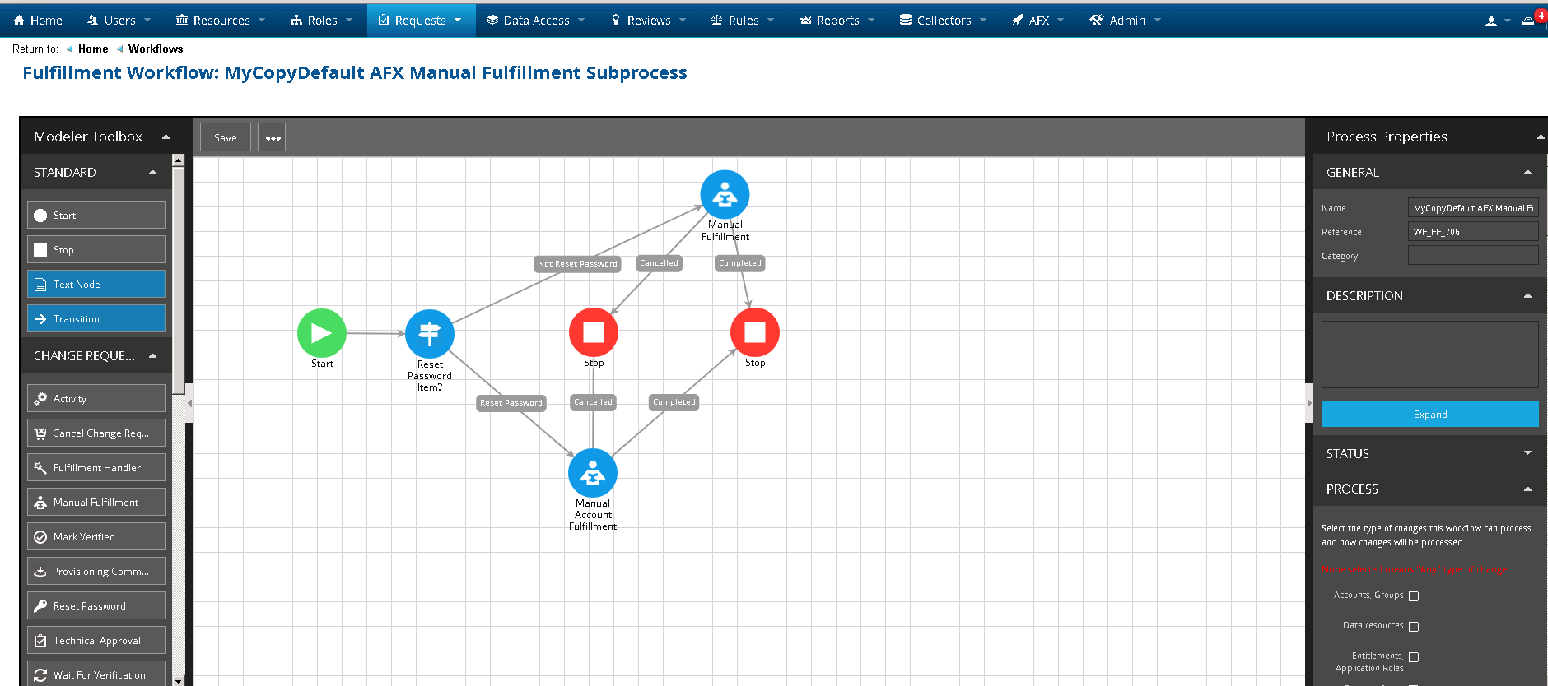
Task: Choose the Mark Verified toolbox item
Action: coord(96,536)
